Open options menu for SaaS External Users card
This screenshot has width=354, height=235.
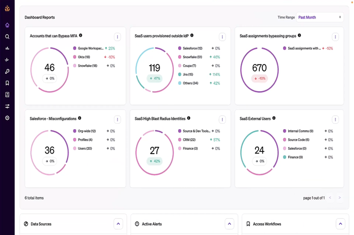[x=335, y=119]
